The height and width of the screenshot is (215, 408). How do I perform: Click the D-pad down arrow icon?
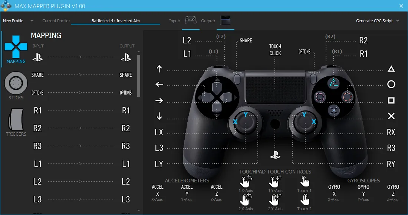(x=159, y=116)
